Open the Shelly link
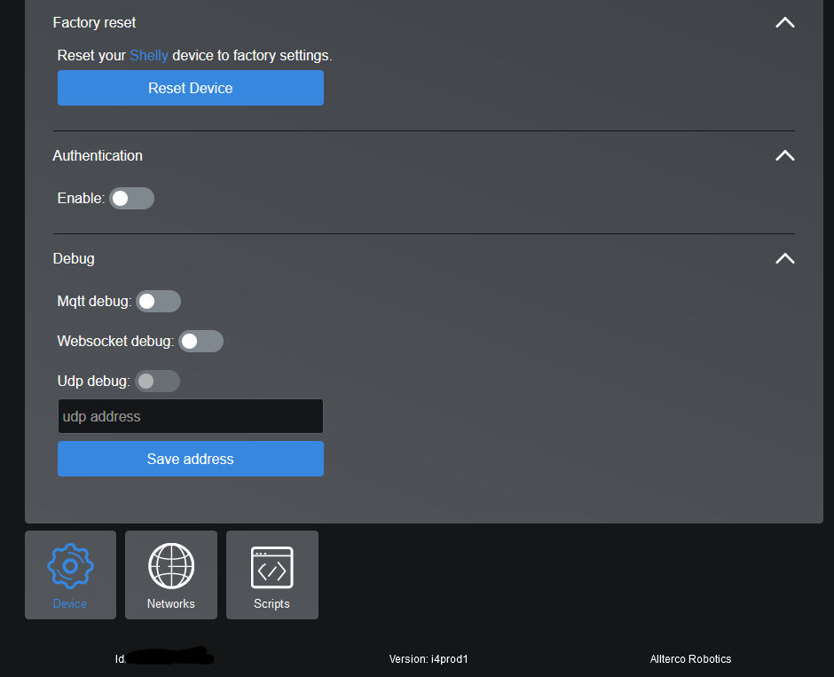Viewport: 834px width, 677px height. point(148,55)
